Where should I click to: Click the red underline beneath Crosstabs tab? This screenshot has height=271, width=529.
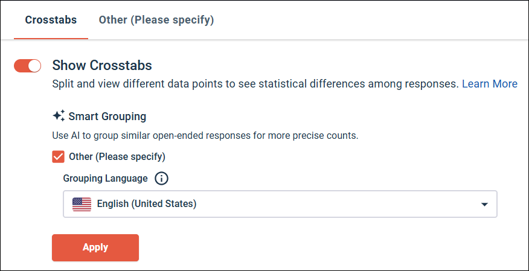51,38
